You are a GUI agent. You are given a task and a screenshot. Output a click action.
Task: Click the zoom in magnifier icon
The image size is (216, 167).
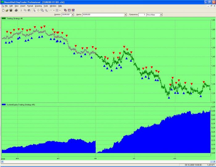coord(42,10)
